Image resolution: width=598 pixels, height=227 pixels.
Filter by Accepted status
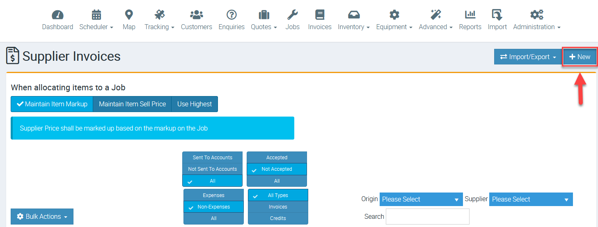(x=277, y=158)
